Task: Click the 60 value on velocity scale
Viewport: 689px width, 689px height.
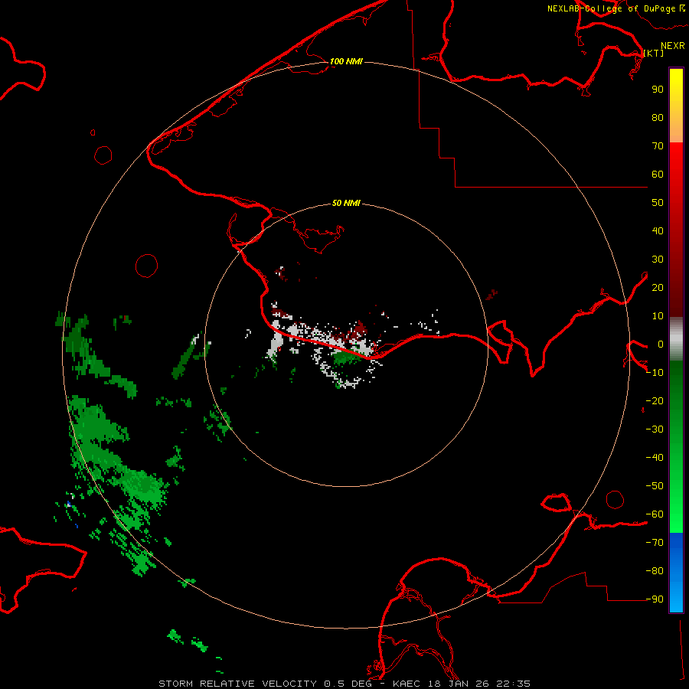Action: [x=658, y=174]
